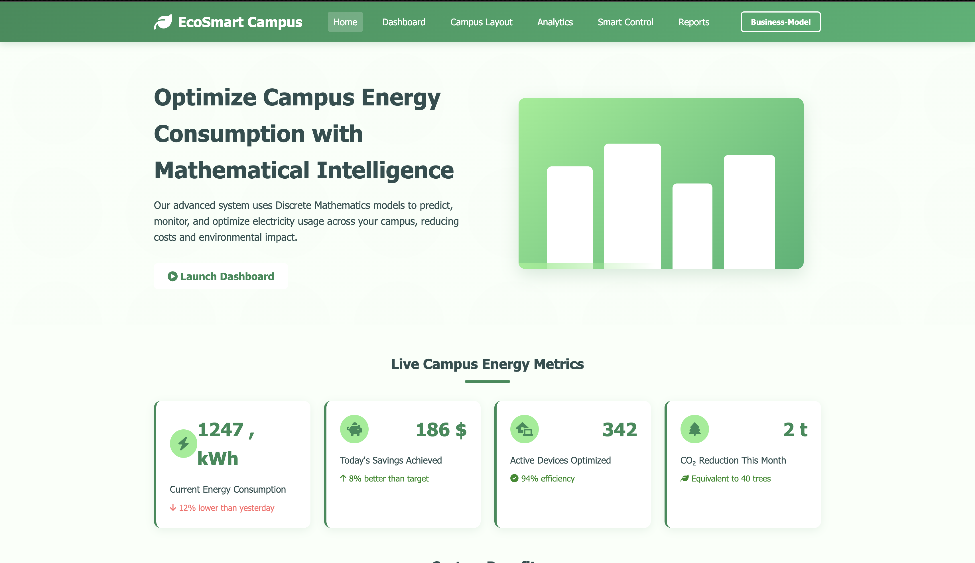The height and width of the screenshot is (563, 975).
Task: Click the lightning bolt energy icon
Action: pyautogui.click(x=183, y=444)
